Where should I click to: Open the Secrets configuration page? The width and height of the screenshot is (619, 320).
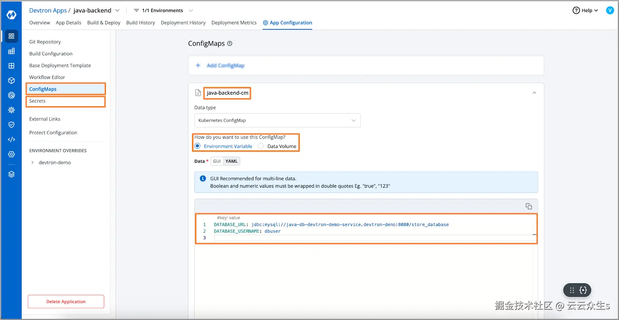[x=38, y=101]
